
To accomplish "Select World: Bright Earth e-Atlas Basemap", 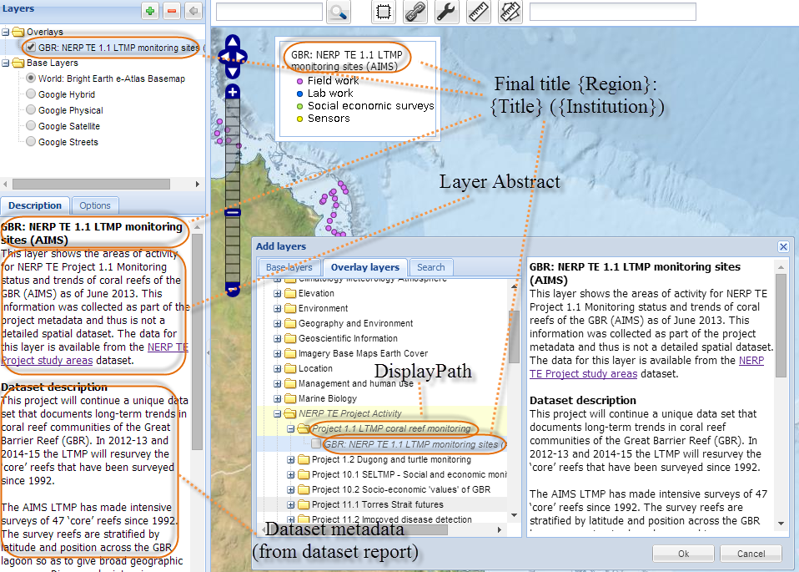I will 31,78.
